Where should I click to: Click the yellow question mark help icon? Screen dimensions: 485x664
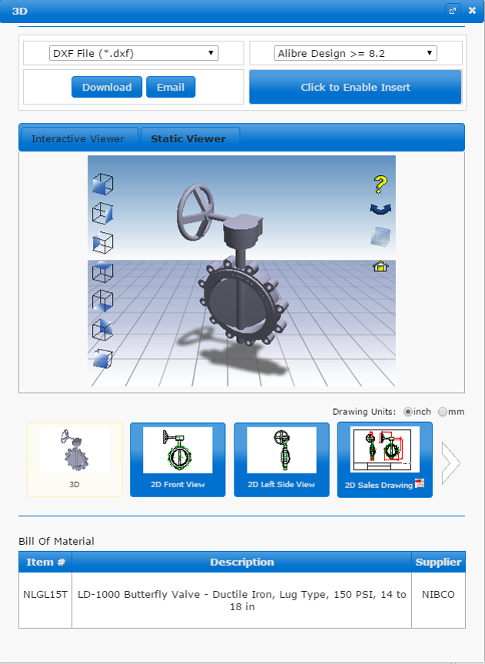380,184
